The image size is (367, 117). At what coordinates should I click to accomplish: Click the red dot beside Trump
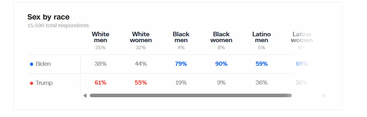click(32, 83)
